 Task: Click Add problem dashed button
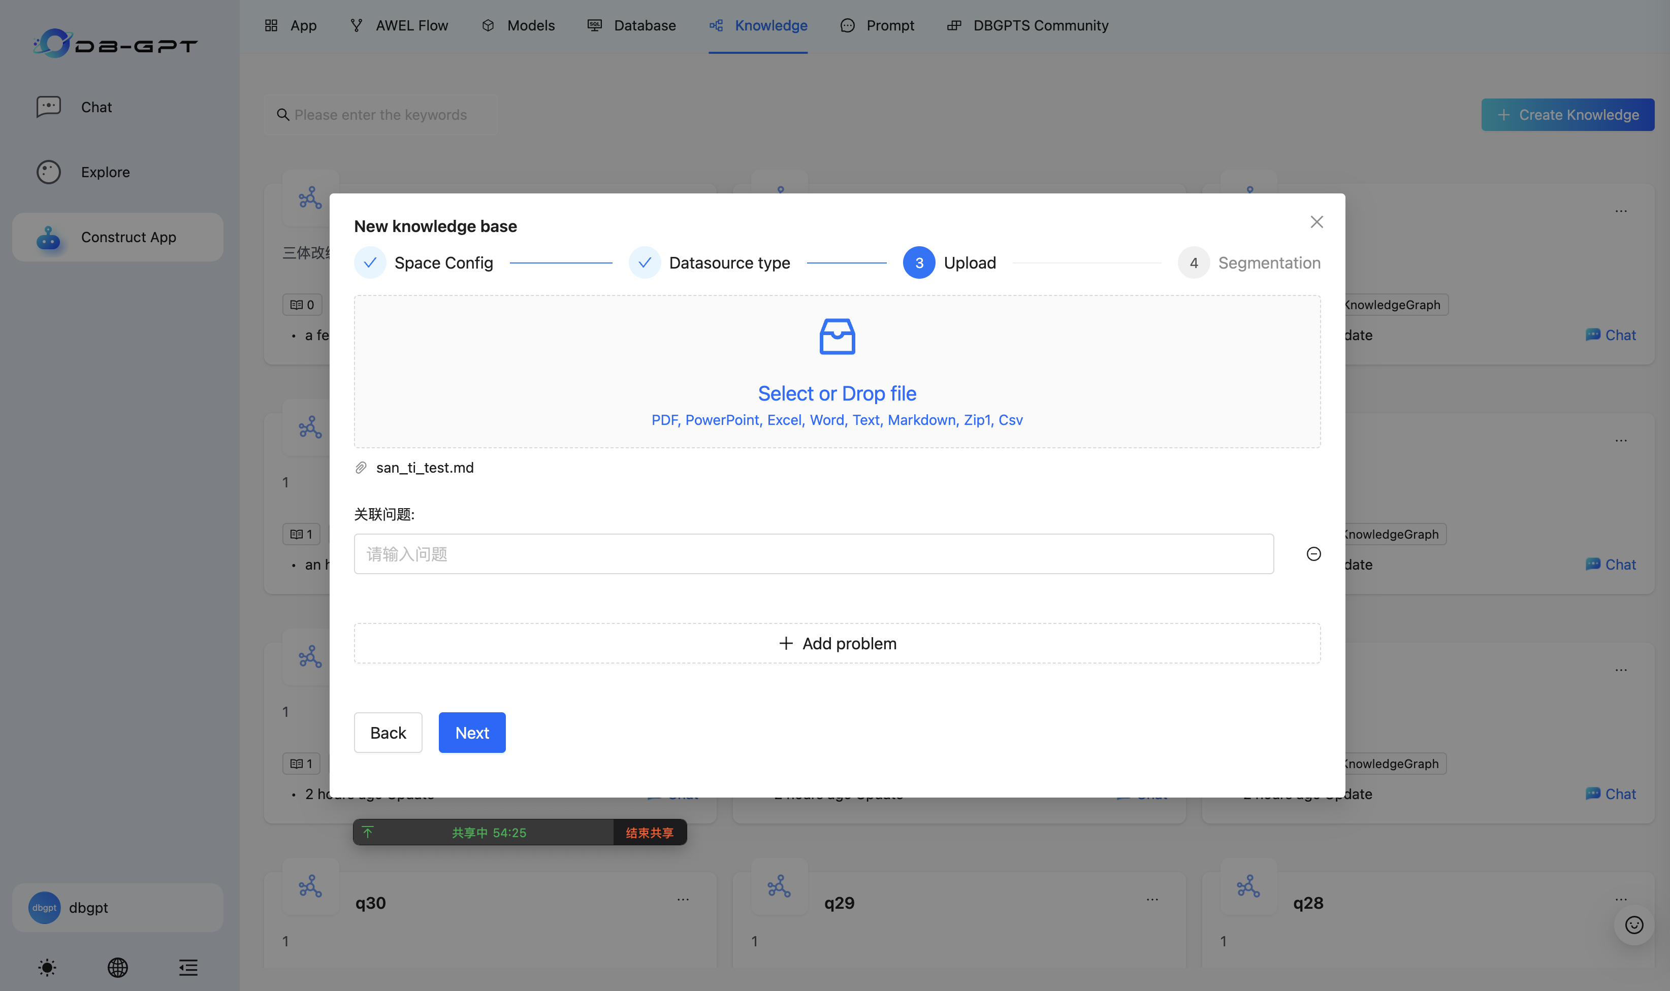[x=837, y=643]
